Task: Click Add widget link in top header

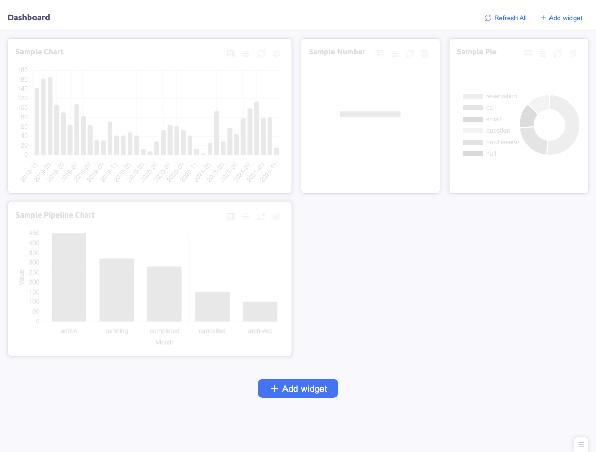Action: pos(561,18)
